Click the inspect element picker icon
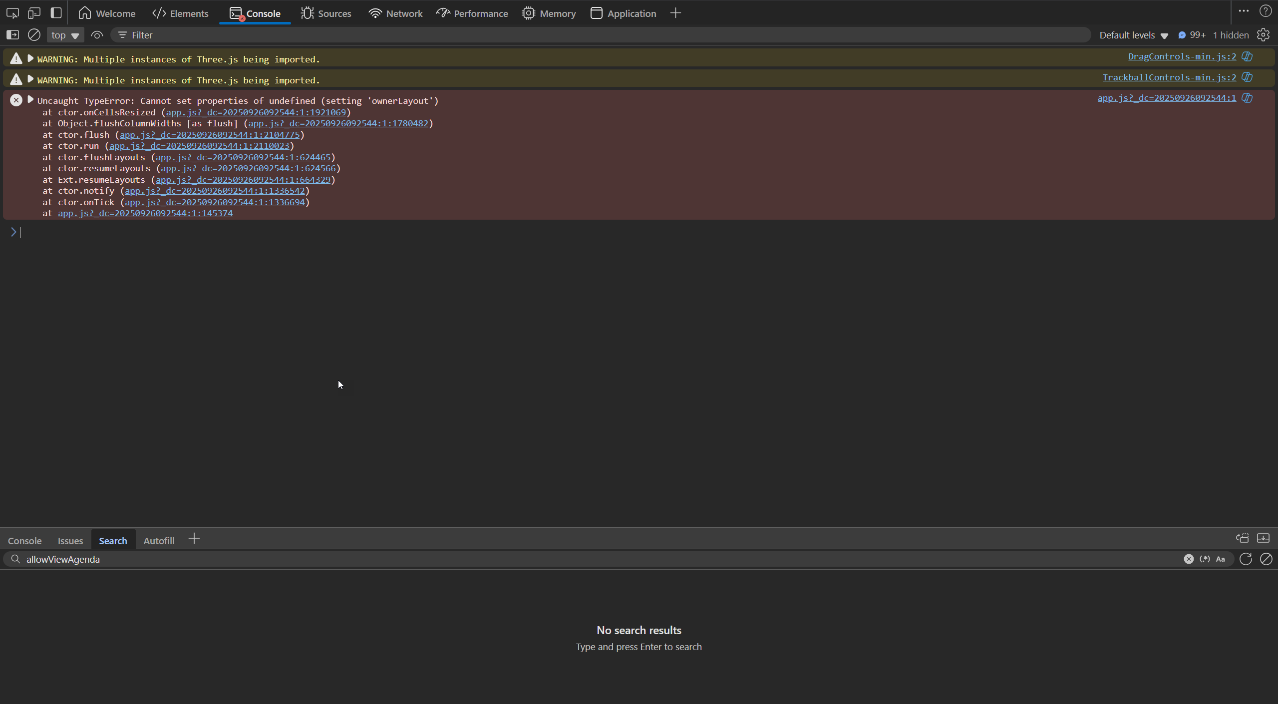The image size is (1278, 704). [x=12, y=13]
